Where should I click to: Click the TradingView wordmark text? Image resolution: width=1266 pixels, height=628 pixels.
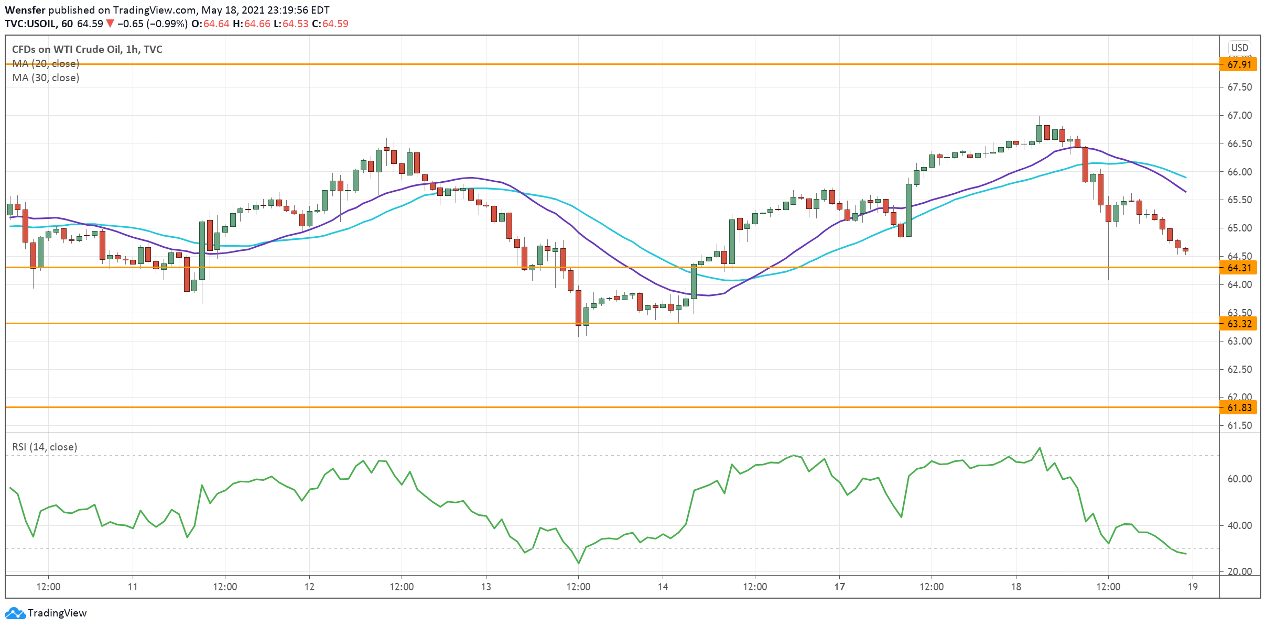(x=57, y=613)
